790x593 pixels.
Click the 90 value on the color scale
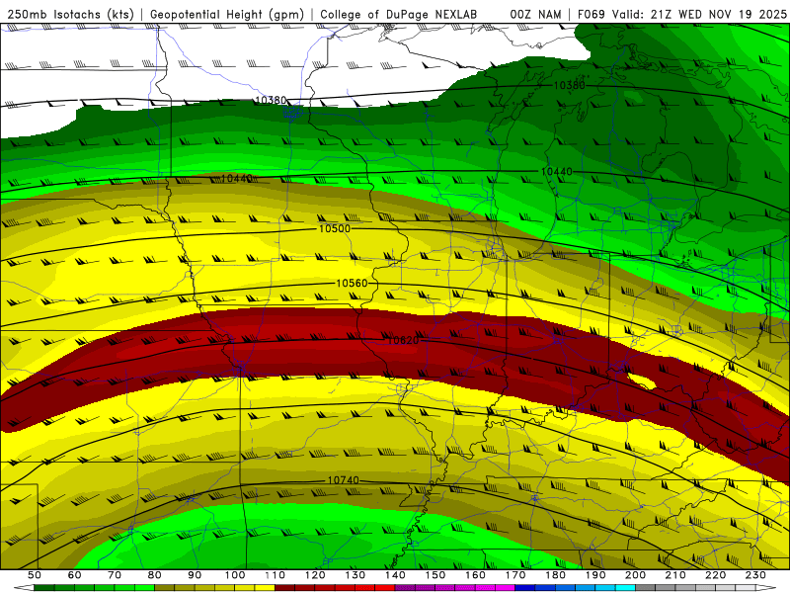[x=195, y=575]
